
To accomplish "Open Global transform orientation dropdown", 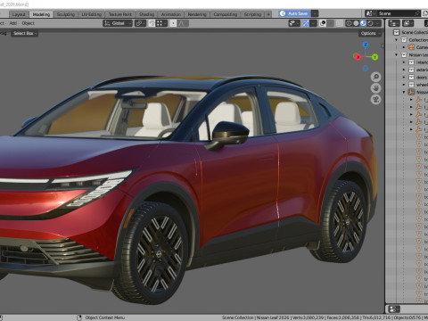I will (x=118, y=23).
